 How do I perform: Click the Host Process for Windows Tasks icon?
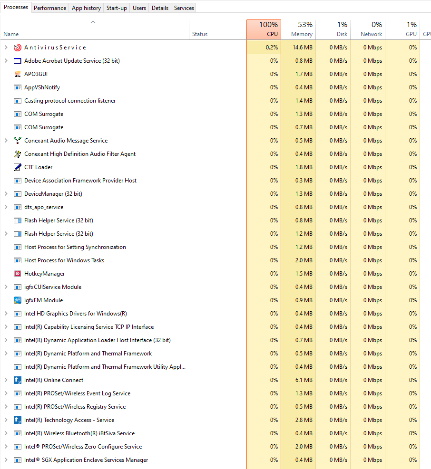point(18,260)
